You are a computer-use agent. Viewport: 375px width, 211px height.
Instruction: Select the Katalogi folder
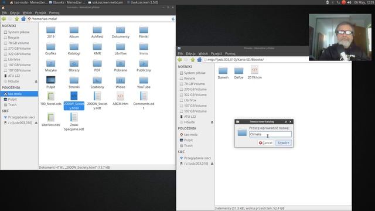tap(74, 49)
